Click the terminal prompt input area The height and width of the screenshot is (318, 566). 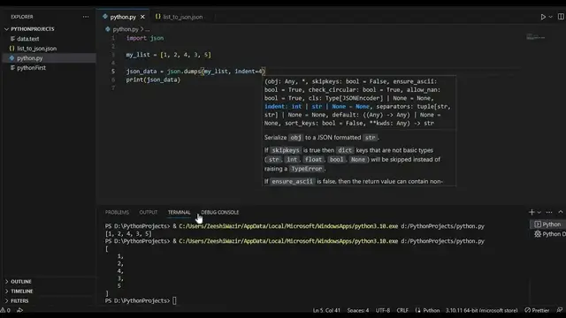(174, 300)
